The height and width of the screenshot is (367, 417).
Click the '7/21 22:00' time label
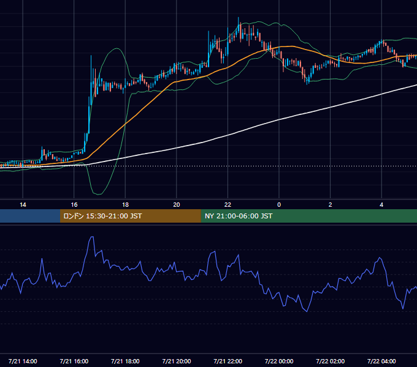coord(228,361)
